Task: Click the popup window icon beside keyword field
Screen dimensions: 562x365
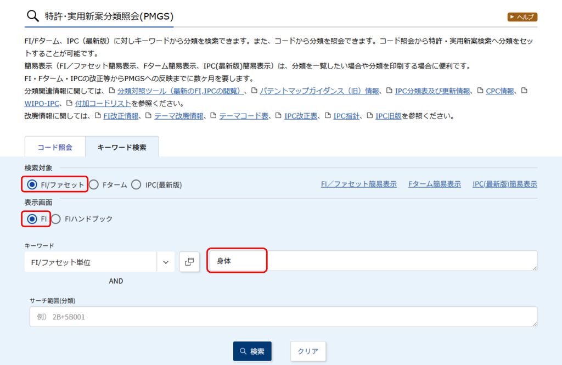Action: (189, 262)
